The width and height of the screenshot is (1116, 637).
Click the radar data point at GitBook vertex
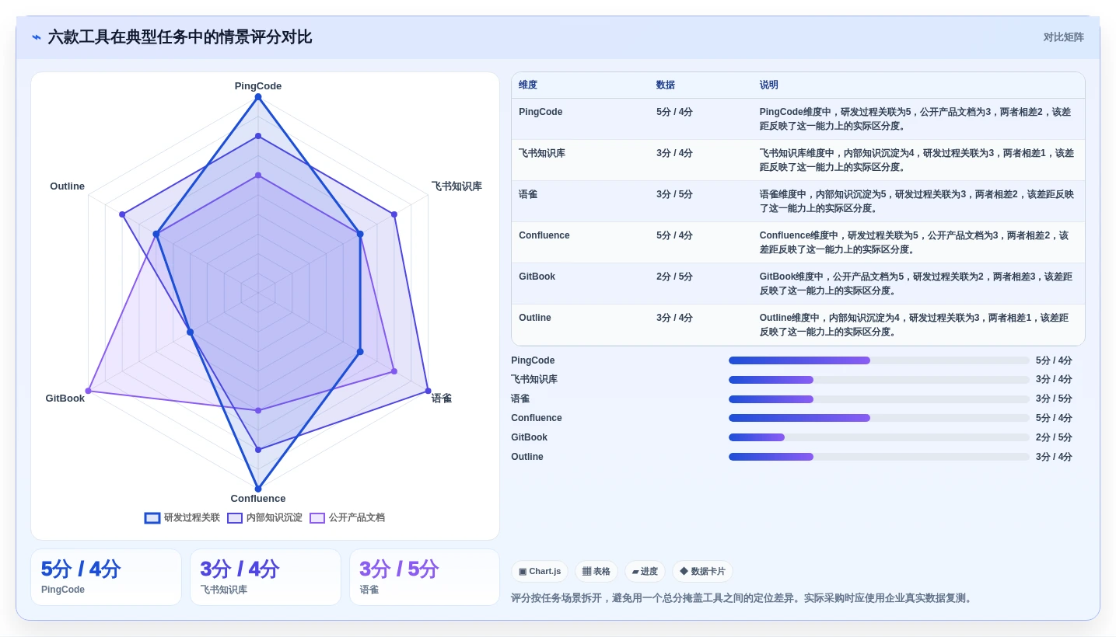88,391
